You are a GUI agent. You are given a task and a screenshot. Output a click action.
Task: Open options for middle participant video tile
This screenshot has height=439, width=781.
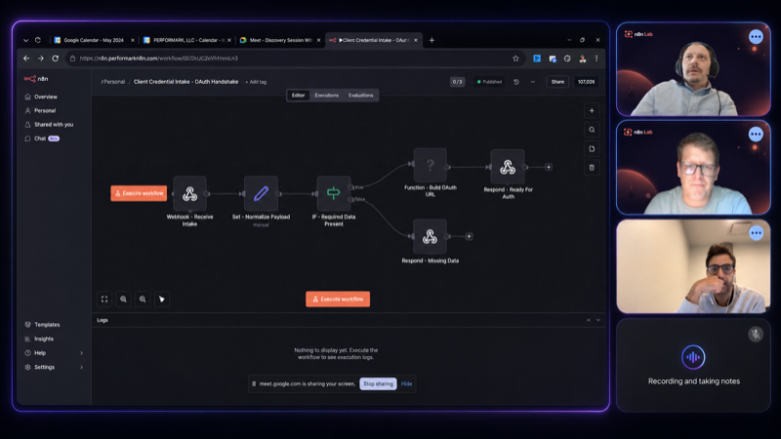pyautogui.click(x=756, y=135)
